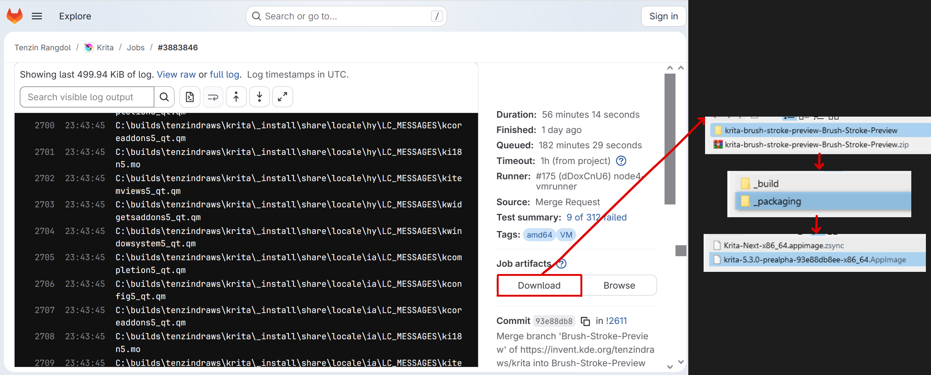Screen dimensions: 931x375
Task: Open the View raw log link
Action: pos(176,74)
